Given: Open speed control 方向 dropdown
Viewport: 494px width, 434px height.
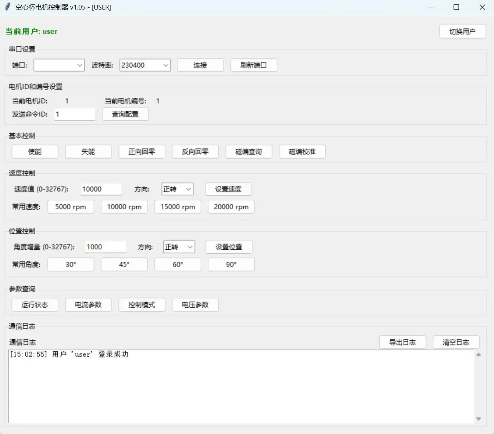Looking at the screenshot, I should (x=178, y=189).
